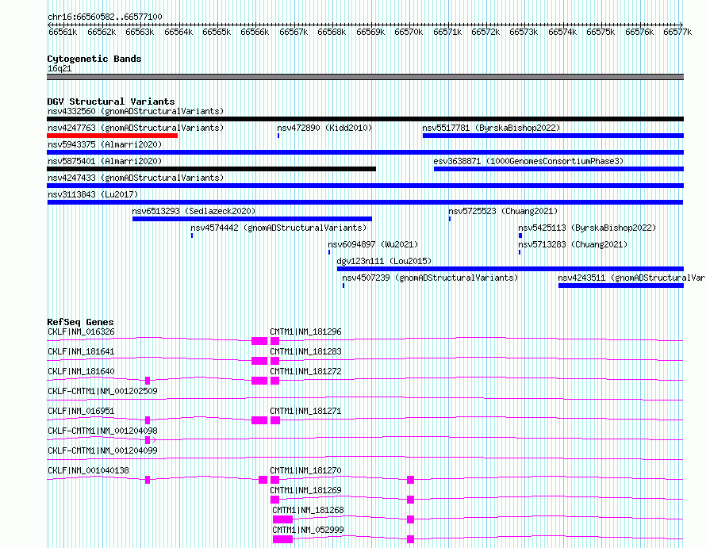Open CKLF|NM_181641 transcript label
This screenshot has width=706, height=548.
[x=81, y=351]
